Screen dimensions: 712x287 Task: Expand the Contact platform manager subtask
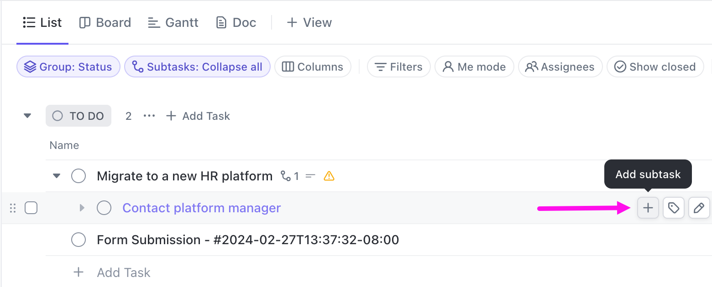click(x=82, y=208)
